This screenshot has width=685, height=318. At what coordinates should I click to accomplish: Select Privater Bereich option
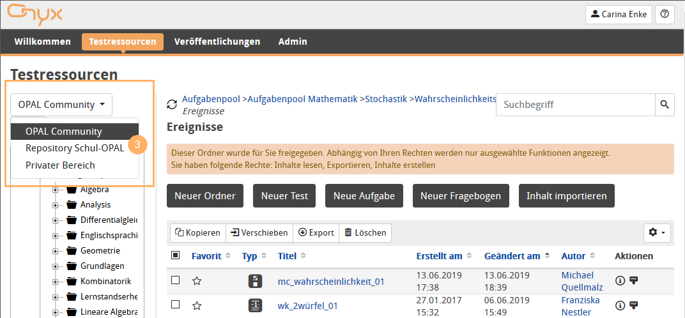[75, 165]
